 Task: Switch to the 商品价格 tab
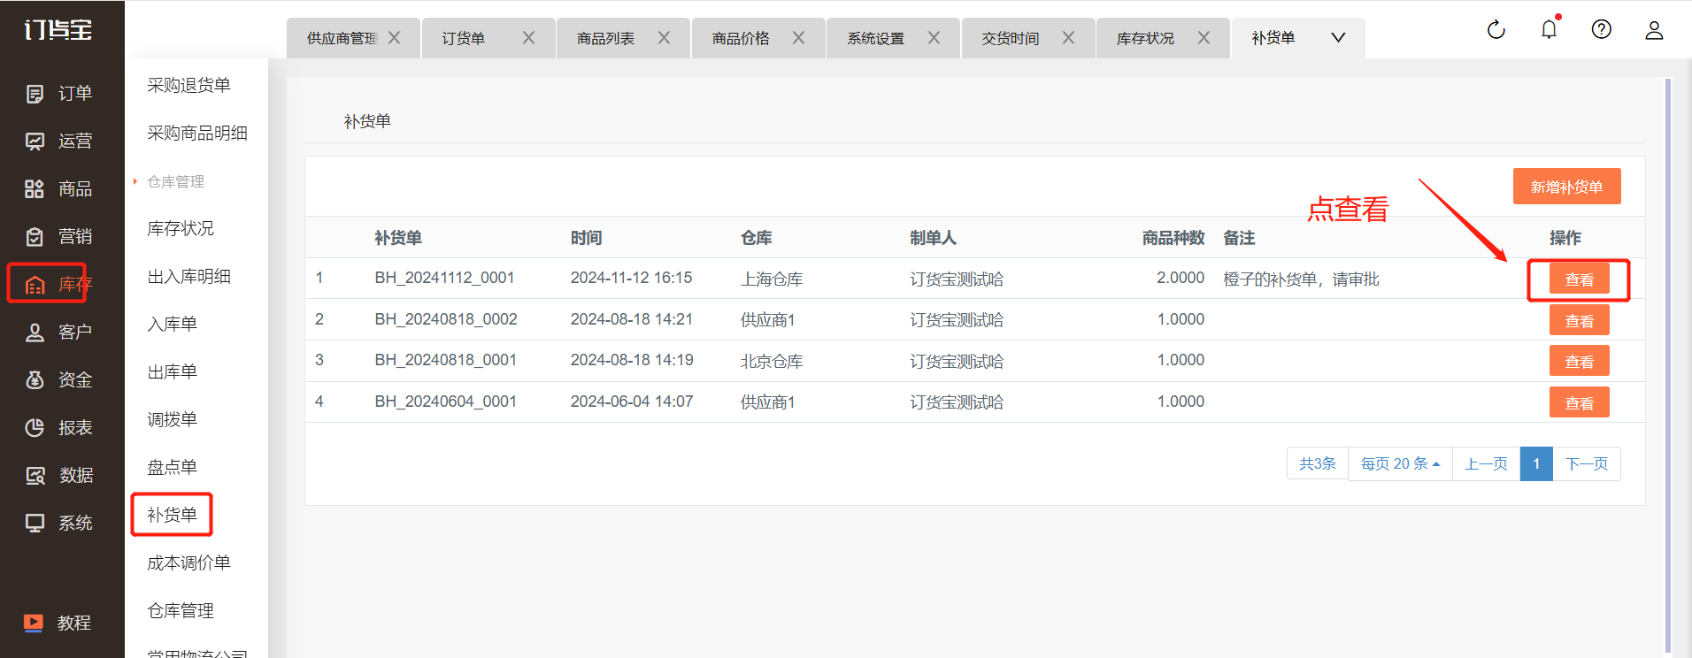click(x=741, y=39)
